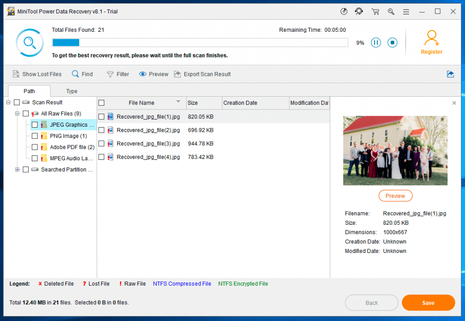Switch to the Type tab
Viewport: 465px width, 321px height.
point(71,91)
